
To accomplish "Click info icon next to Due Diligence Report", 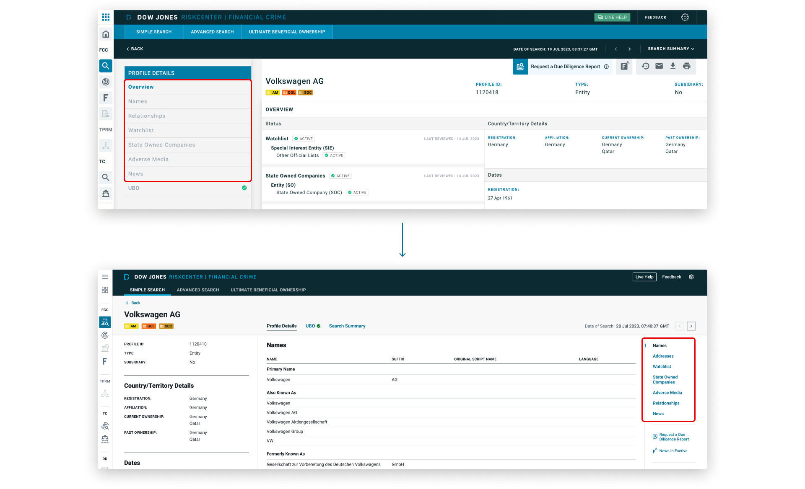I will [606, 67].
